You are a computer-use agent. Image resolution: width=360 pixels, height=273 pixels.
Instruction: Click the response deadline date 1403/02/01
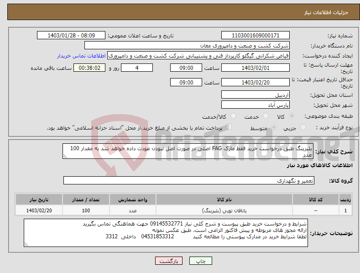click(x=256, y=68)
